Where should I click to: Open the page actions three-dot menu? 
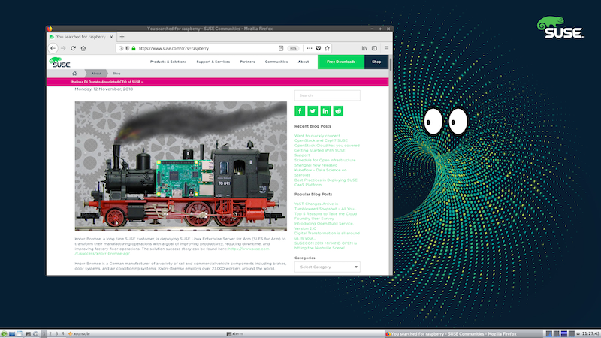pos(310,48)
